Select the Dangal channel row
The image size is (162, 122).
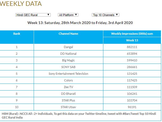[68, 47]
